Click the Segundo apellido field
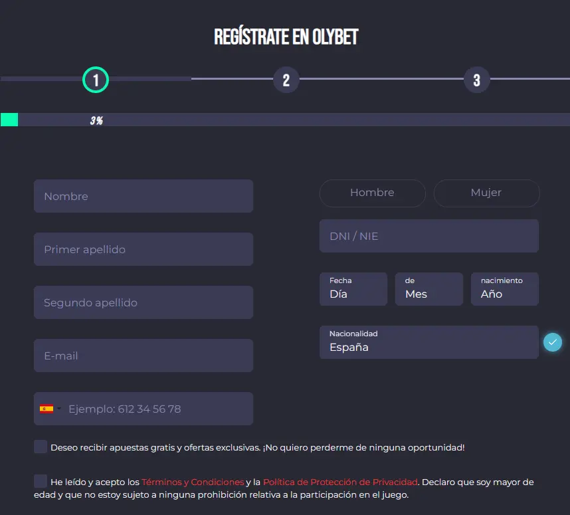Image resolution: width=570 pixels, height=515 pixels. pyautogui.click(x=143, y=302)
